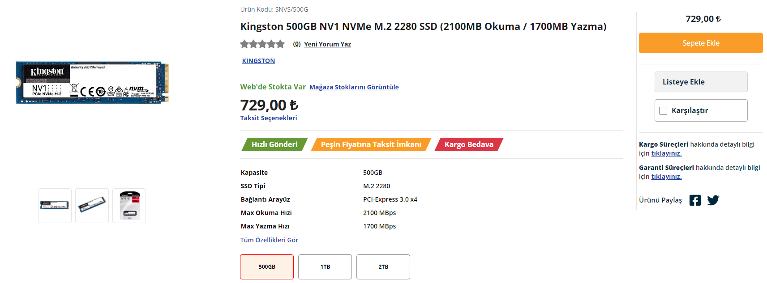Open Kargo Süreçleri tıklayınız link
This screenshot has height=283, width=767.
click(666, 153)
